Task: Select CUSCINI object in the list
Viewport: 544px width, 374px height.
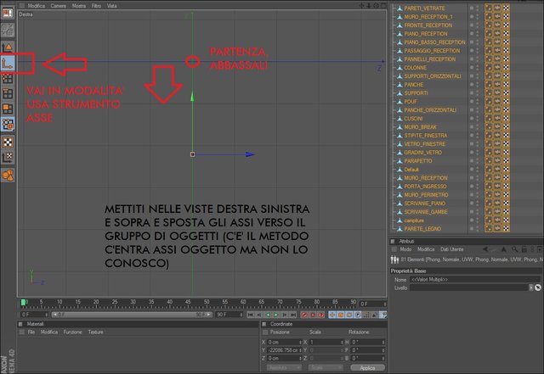Action: point(413,119)
